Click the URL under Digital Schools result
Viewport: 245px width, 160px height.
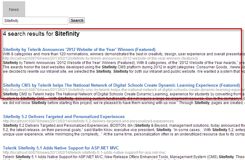pyautogui.click(x=123, y=90)
